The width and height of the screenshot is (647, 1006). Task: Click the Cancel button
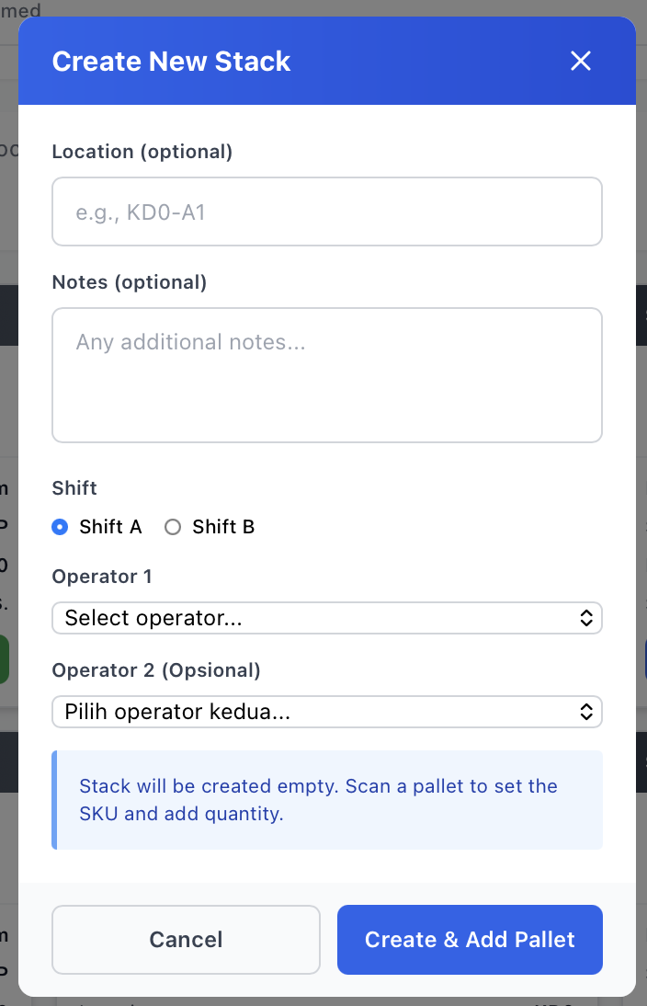[186, 939]
